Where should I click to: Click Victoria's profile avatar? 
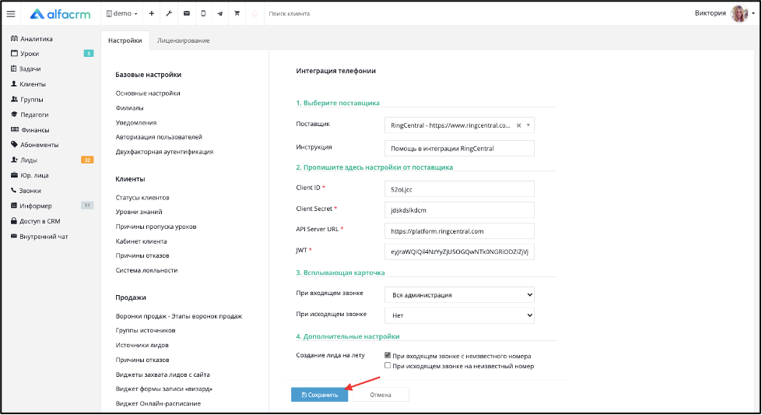point(739,13)
